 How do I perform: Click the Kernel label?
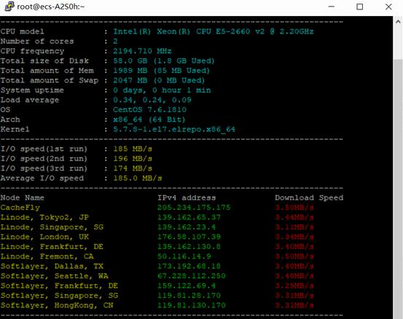tap(15, 129)
